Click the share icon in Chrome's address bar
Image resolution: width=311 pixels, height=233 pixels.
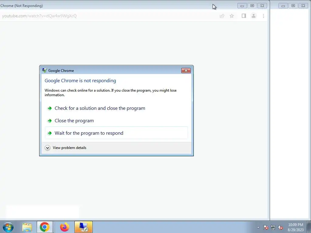222,16
